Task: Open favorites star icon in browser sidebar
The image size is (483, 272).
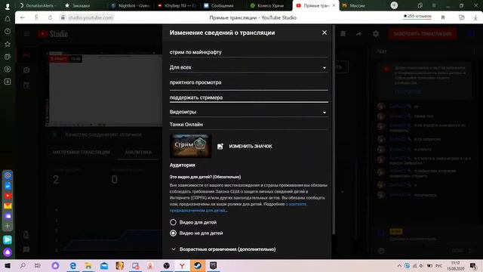Action: (8, 44)
